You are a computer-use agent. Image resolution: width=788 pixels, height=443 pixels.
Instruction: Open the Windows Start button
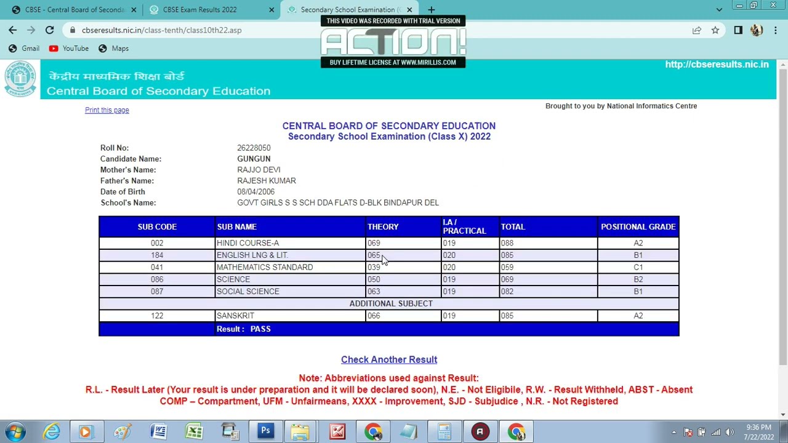click(x=15, y=431)
